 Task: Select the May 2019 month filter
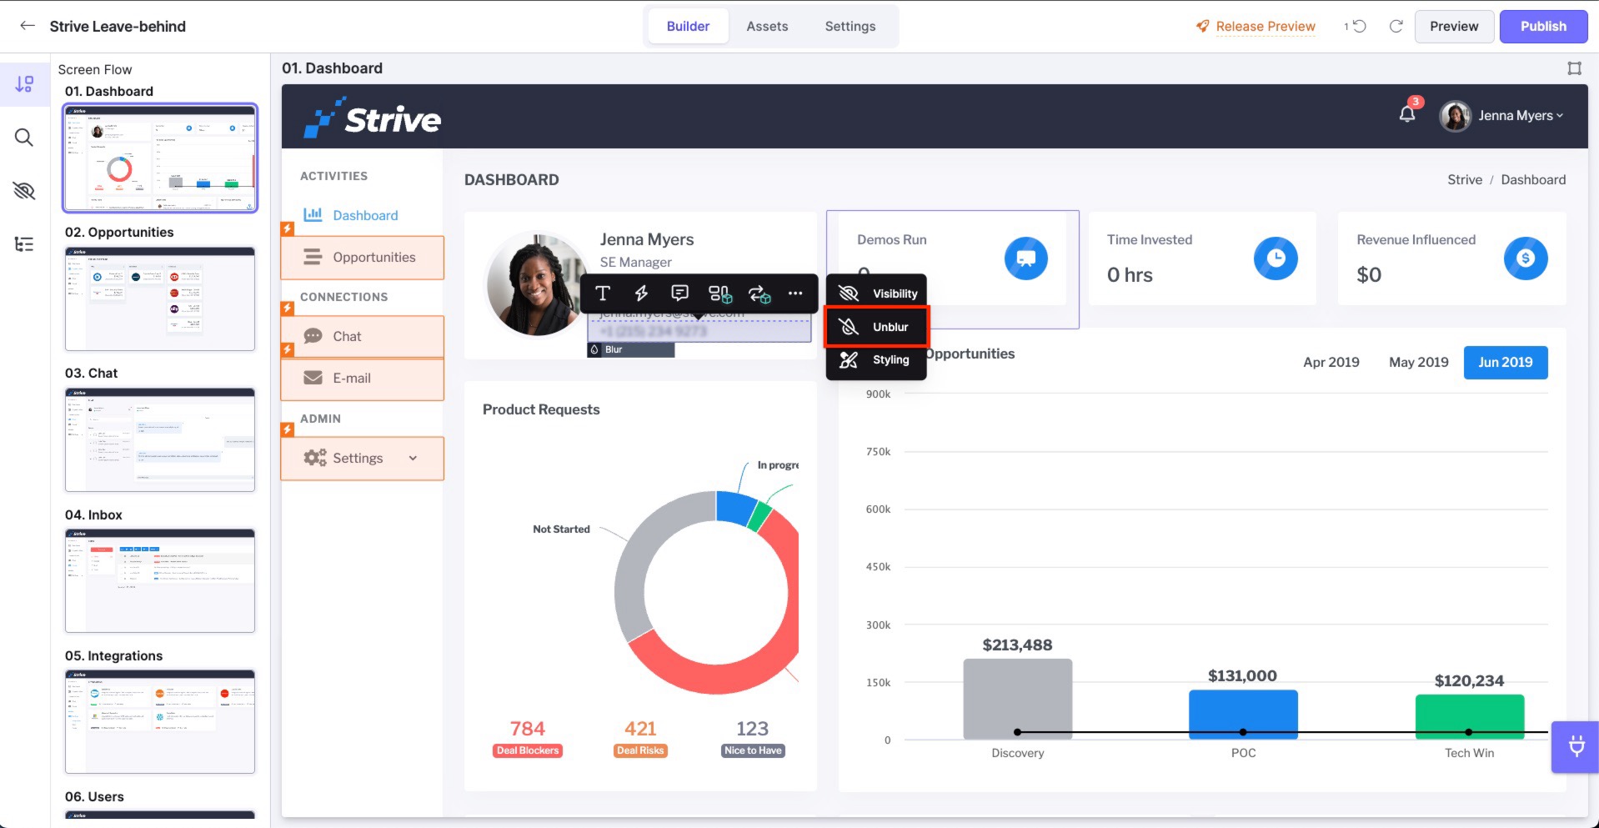click(1419, 362)
